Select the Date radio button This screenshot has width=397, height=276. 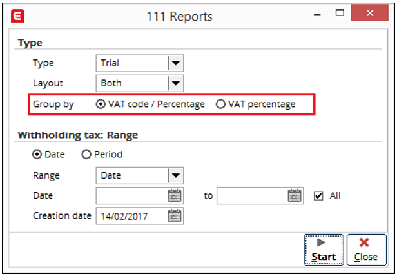pos(37,154)
